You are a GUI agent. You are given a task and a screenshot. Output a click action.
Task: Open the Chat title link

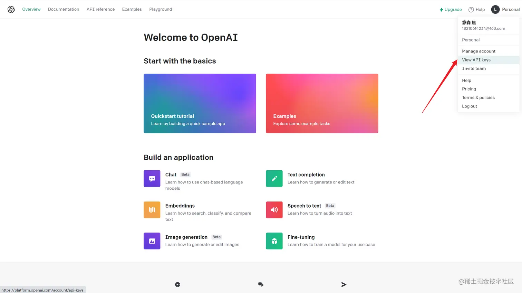(x=171, y=174)
